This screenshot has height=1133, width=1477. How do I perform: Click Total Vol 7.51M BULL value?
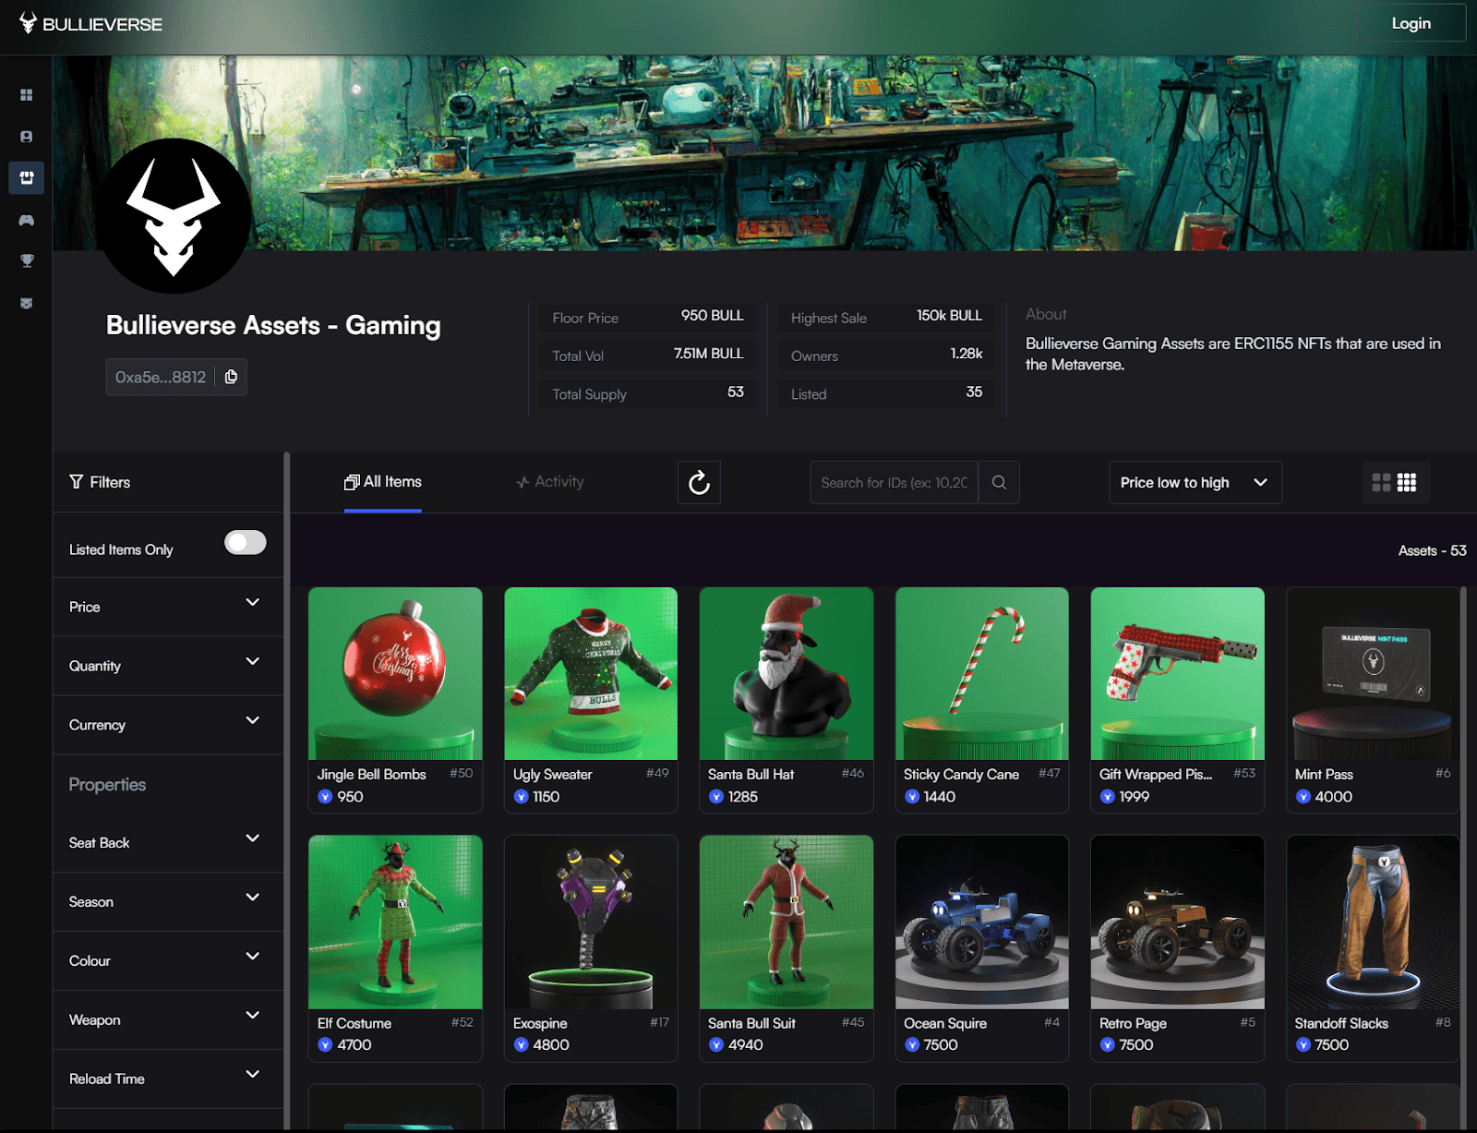708,354
